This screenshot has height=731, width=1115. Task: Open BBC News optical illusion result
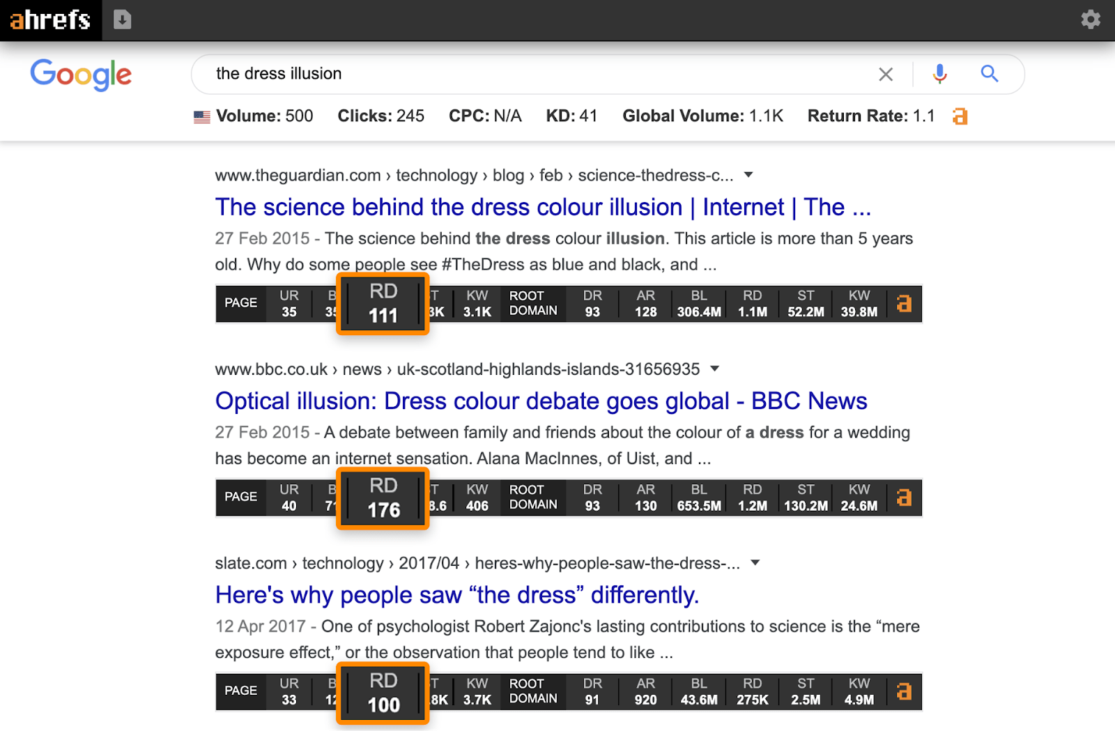click(541, 401)
